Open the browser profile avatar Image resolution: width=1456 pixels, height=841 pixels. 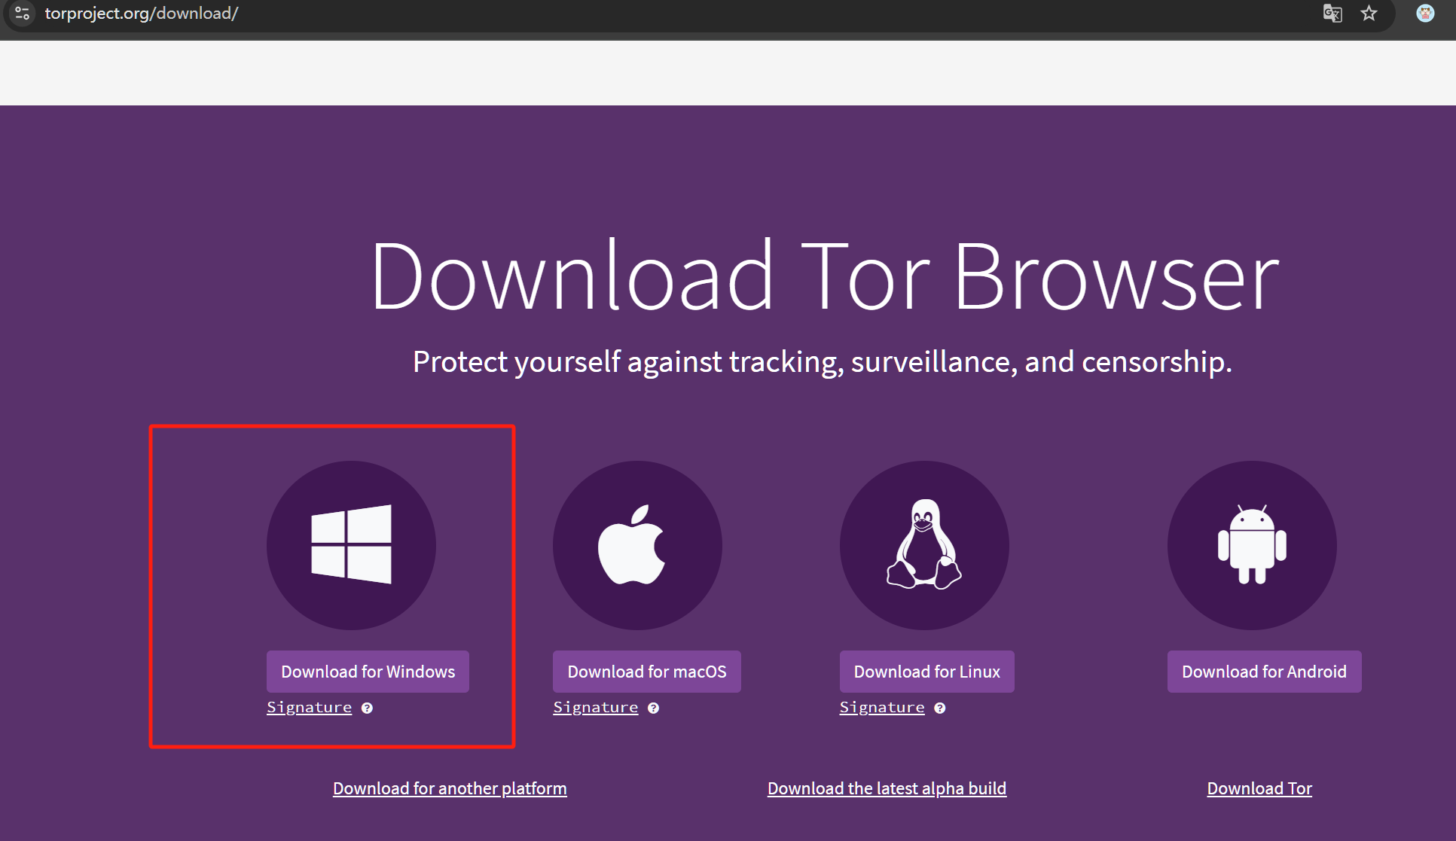point(1425,14)
